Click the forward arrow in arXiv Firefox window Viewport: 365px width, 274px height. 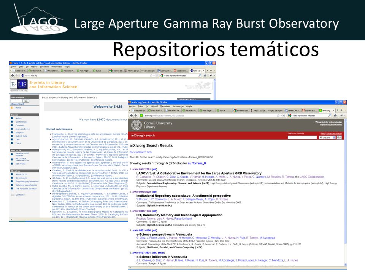pos(135,116)
